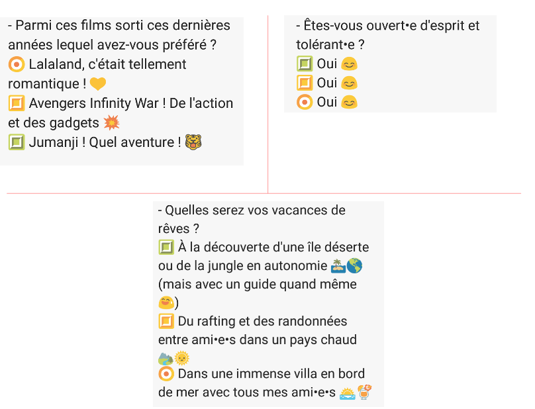535x409 pixels.
Task: Tick the orange square for the rafting option
Action: pos(166,322)
